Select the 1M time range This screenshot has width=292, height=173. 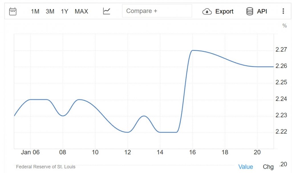(35, 11)
